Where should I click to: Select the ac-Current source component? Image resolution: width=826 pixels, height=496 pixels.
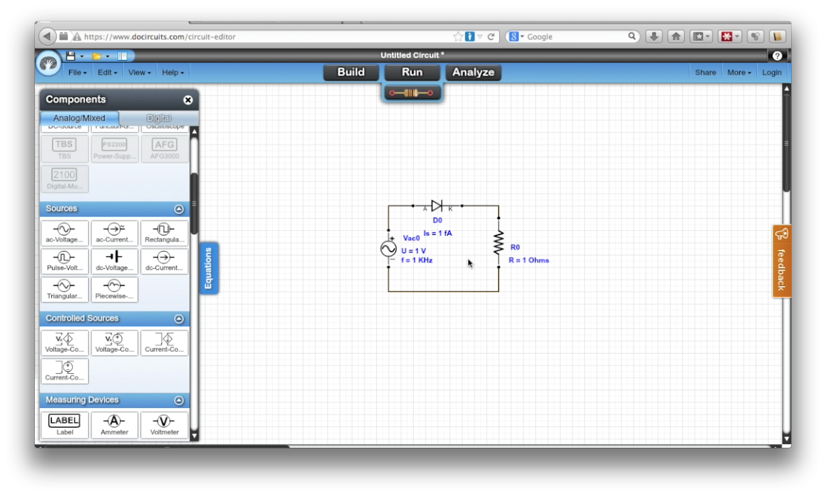tap(115, 233)
